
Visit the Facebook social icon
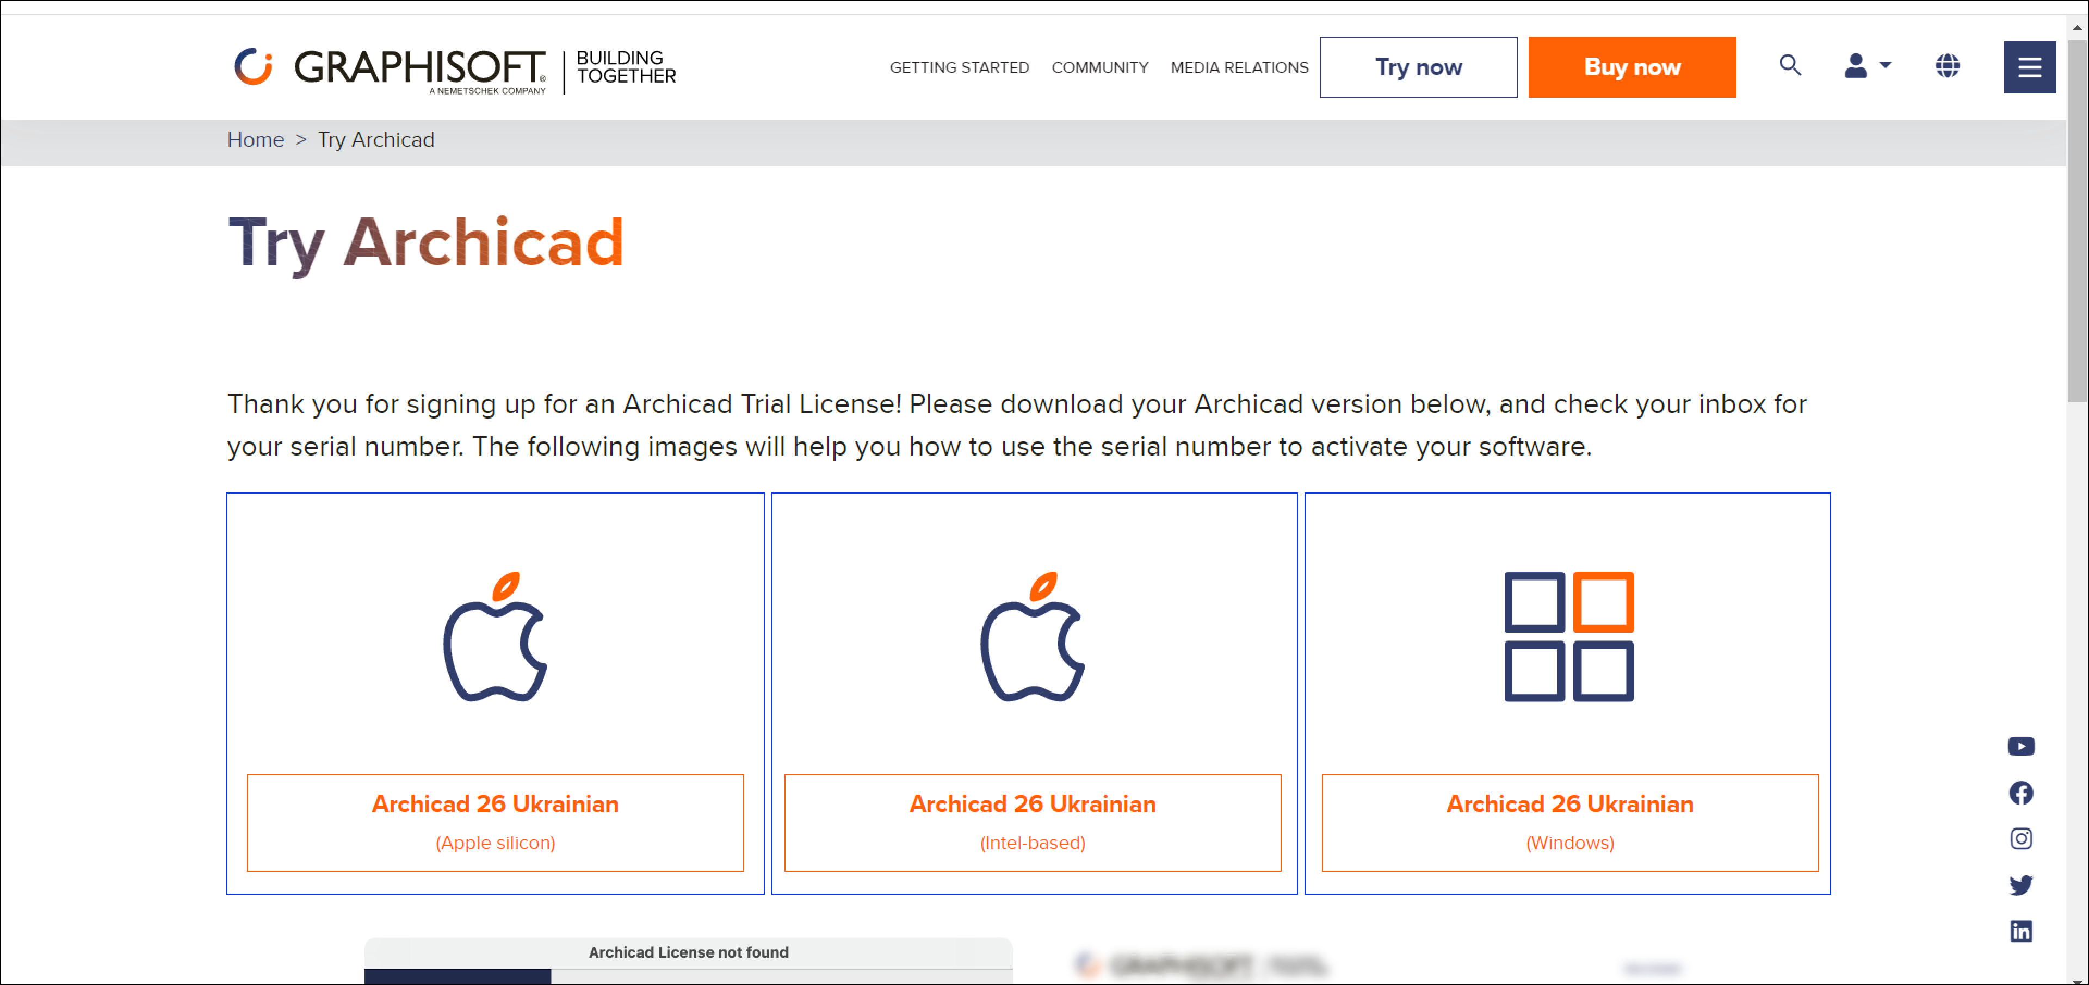tap(2021, 792)
